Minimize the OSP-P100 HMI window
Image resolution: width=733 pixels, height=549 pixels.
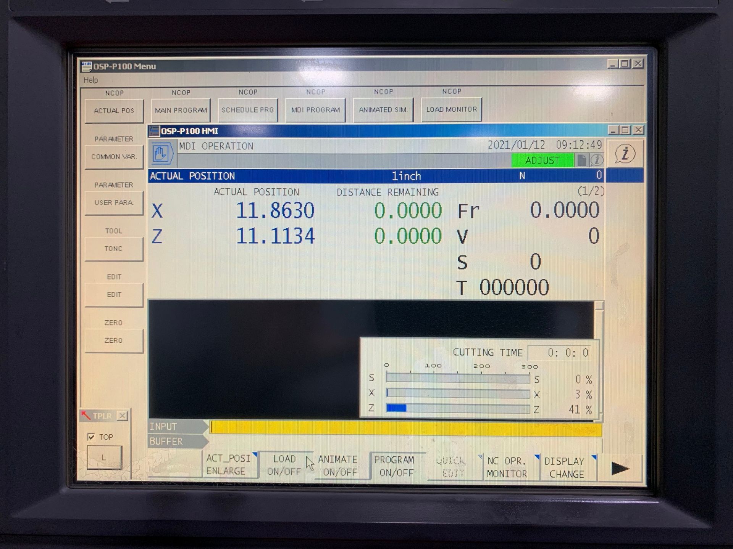tap(613, 130)
